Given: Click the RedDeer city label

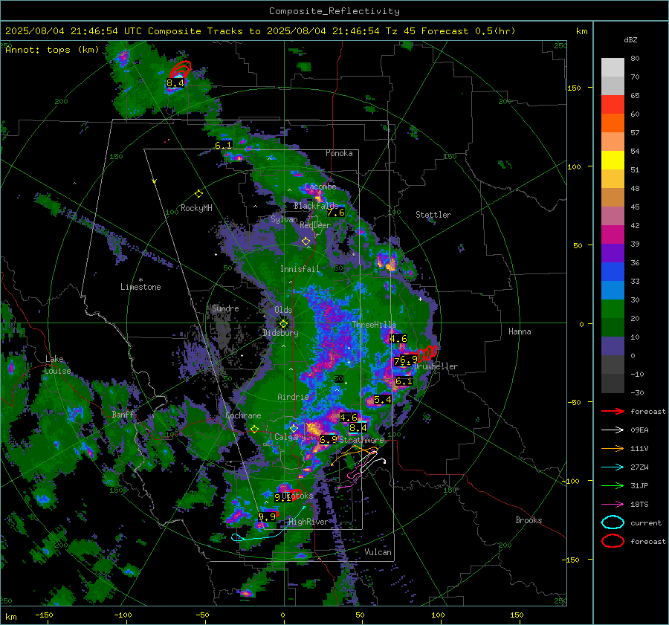Looking at the screenshot, I should (315, 225).
